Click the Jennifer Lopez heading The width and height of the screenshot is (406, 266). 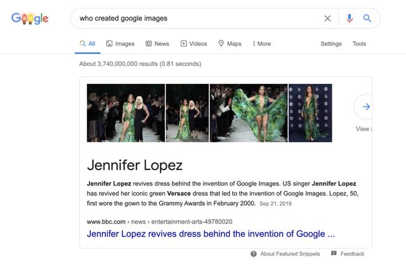coord(134,165)
